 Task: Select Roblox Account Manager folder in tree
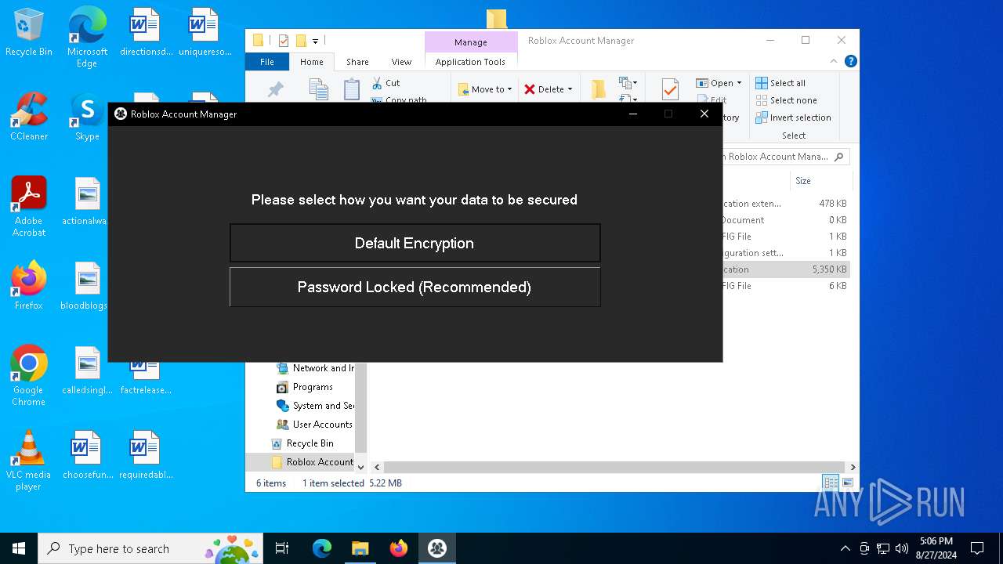point(313,462)
